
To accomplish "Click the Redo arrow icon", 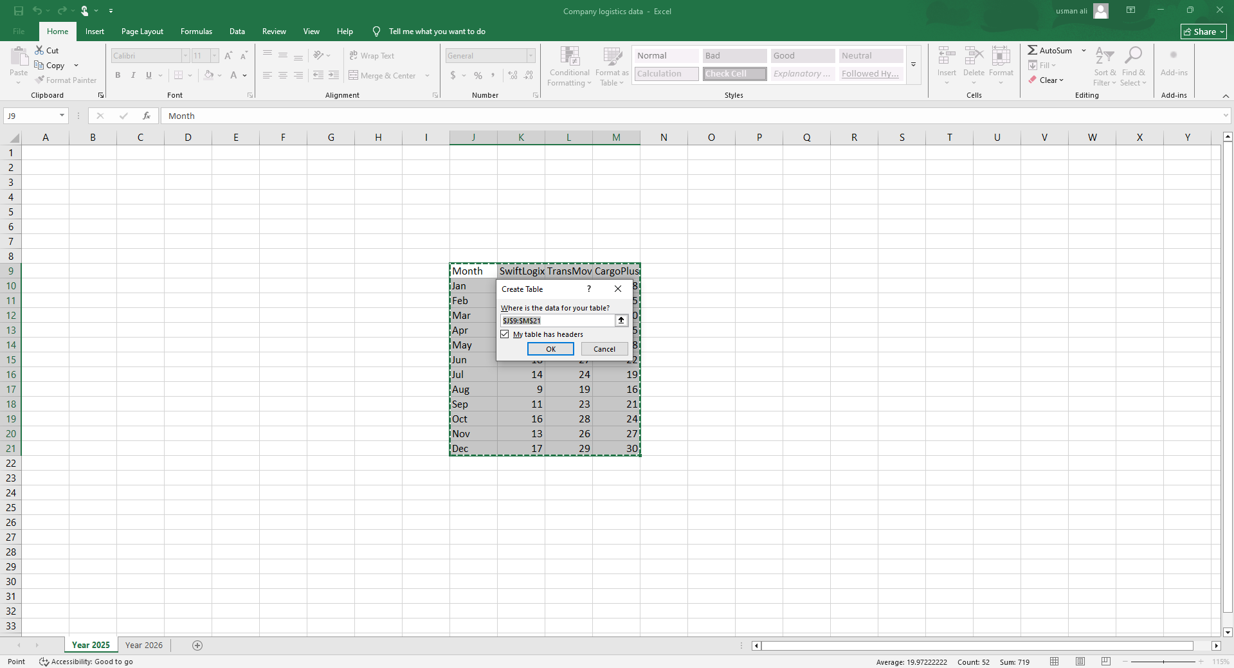I will [x=62, y=11].
